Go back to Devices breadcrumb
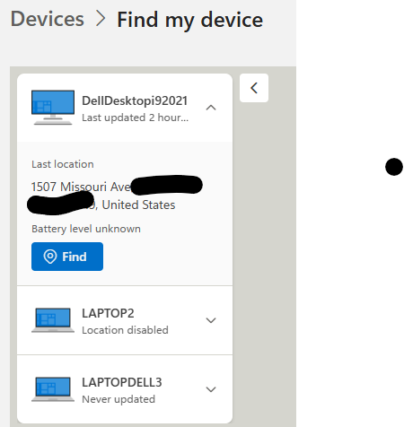Image resolution: width=404 pixels, height=427 pixels. coord(48,19)
